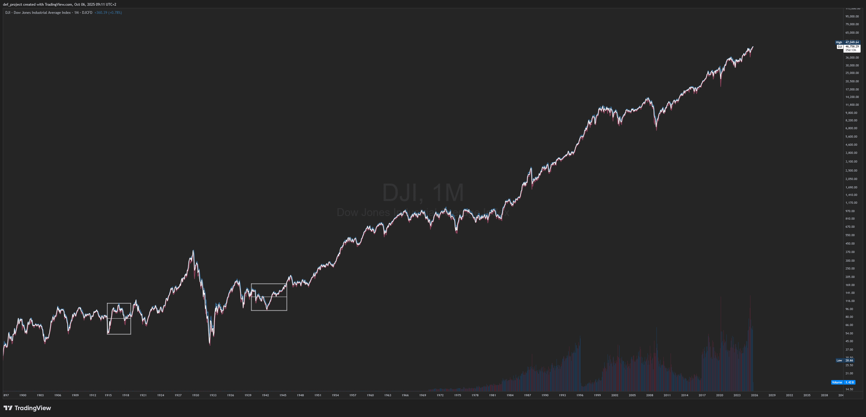
Task: Click the 1929 peak on the price line
Action: 193,251
